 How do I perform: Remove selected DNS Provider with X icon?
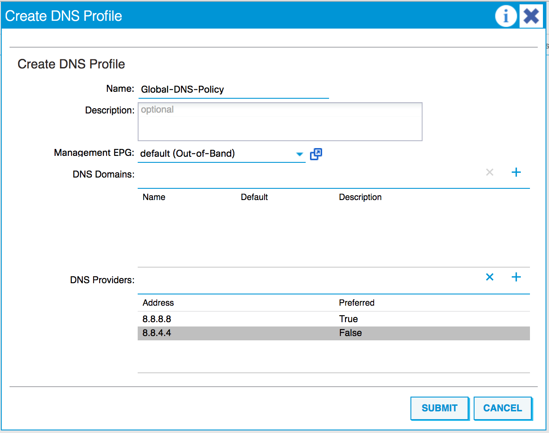[490, 277]
